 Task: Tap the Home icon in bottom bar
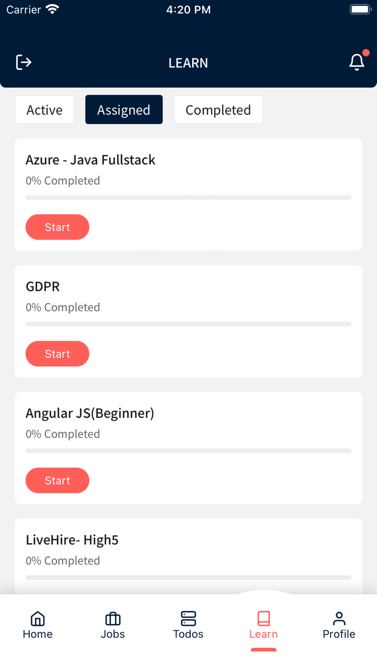(x=38, y=618)
